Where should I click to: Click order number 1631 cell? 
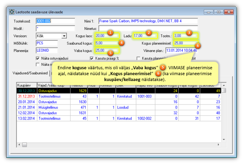[x=79, y=113]
